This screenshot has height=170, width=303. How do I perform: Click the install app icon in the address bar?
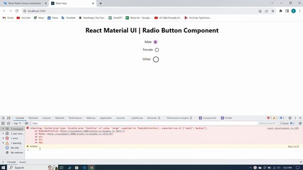coord(260,11)
